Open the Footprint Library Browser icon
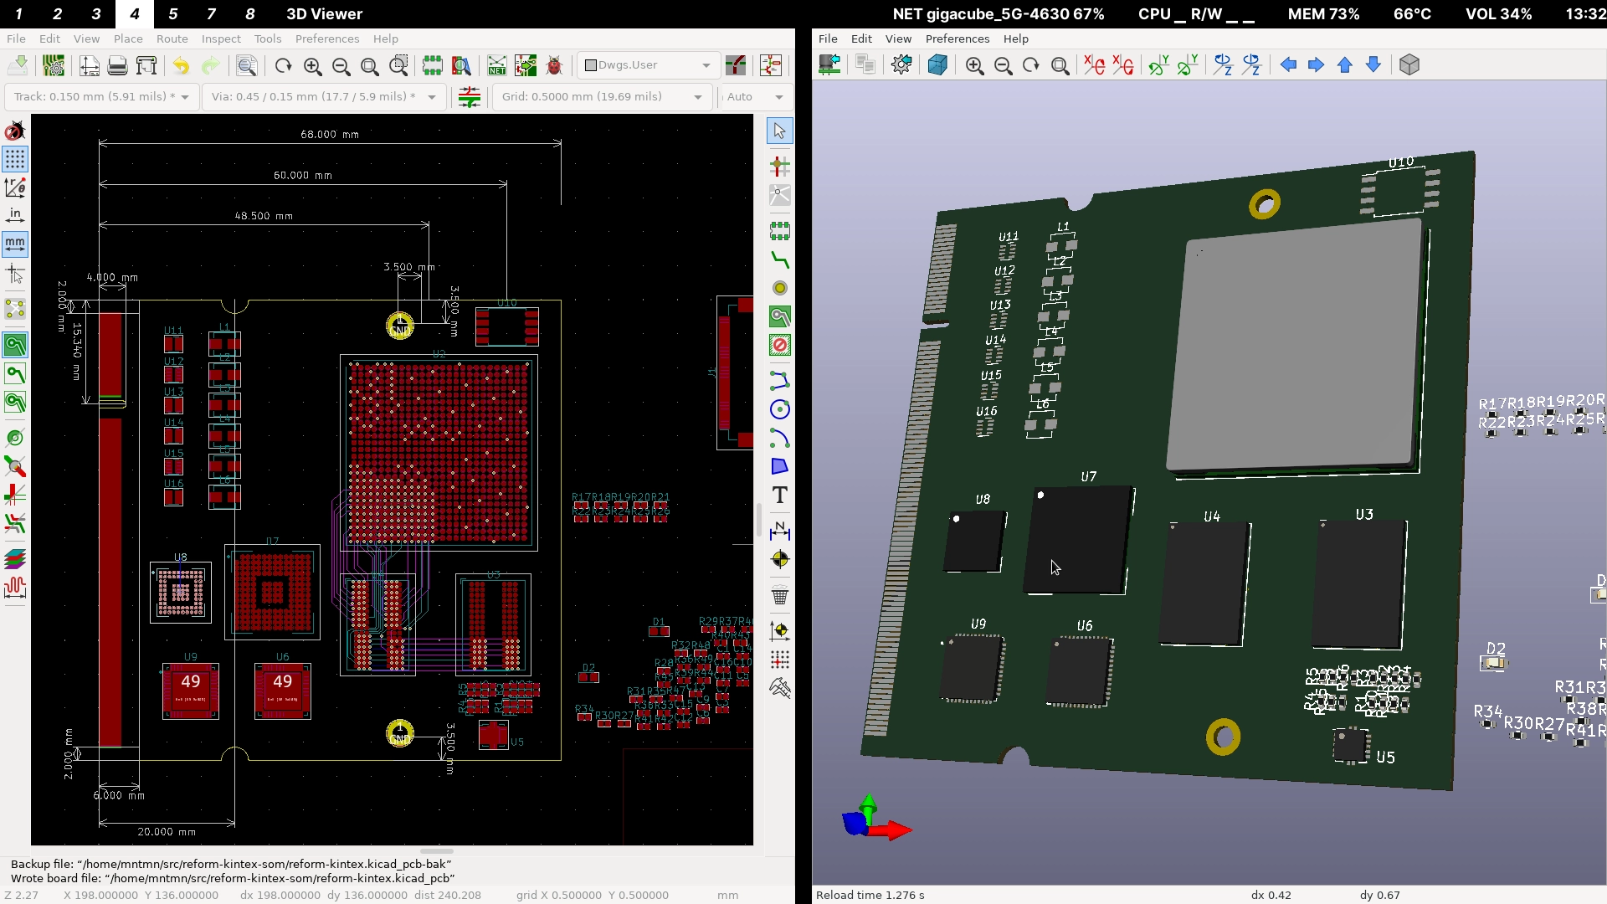The height and width of the screenshot is (904, 1607). click(461, 65)
